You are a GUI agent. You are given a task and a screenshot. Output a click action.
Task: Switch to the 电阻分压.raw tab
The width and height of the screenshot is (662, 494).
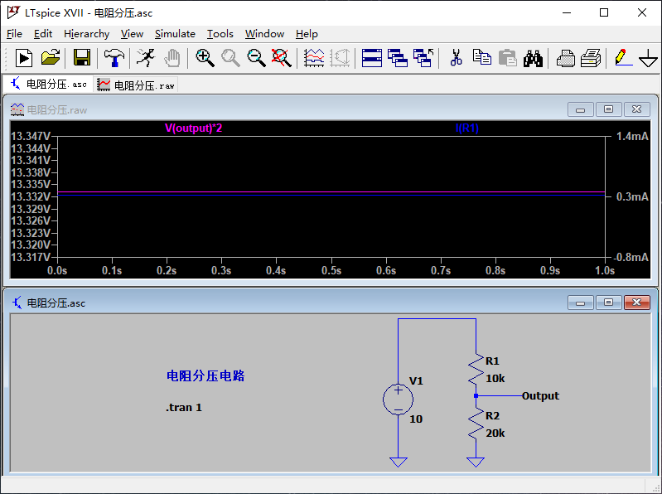click(x=136, y=85)
